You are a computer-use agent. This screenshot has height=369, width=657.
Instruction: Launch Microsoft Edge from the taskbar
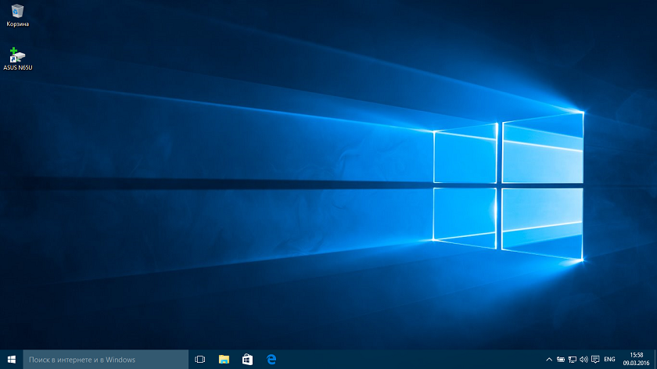(x=271, y=360)
